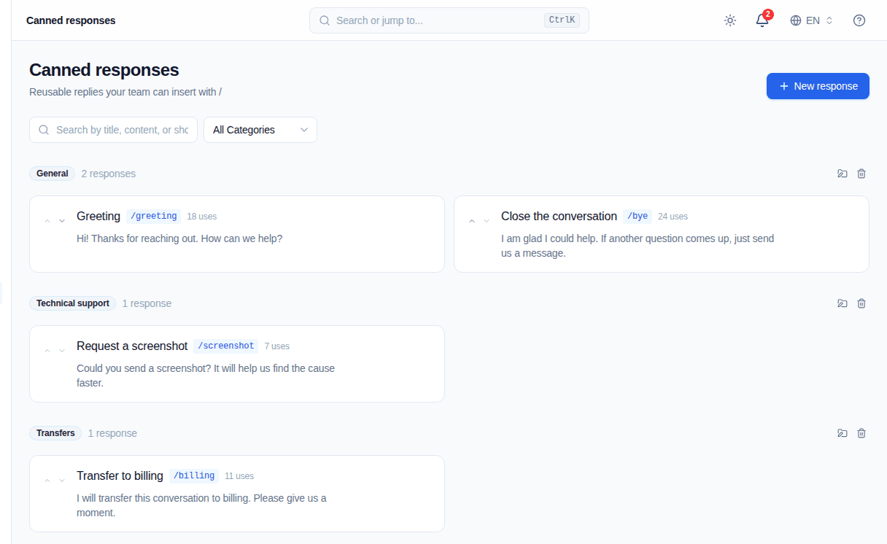
Task: Open notifications bell with 2 badge
Action: pyautogui.click(x=762, y=20)
